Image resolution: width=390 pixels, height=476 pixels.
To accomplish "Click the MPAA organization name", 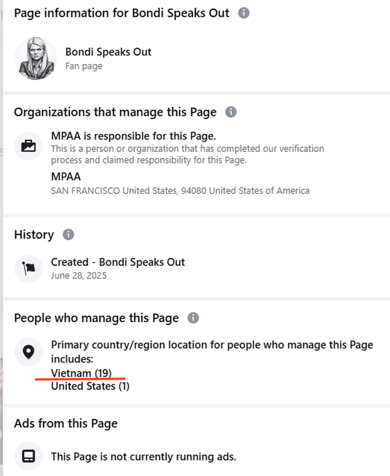I will click(66, 176).
